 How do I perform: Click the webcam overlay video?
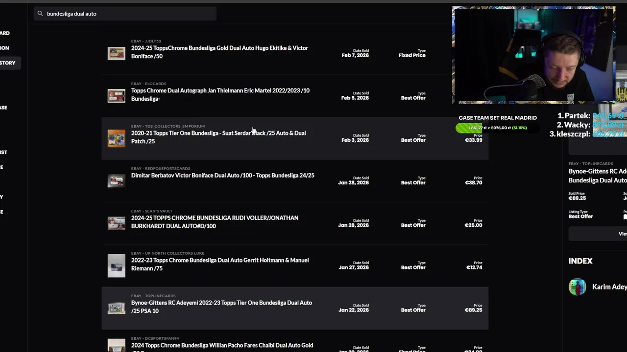pyautogui.click(x=533, y=55)
